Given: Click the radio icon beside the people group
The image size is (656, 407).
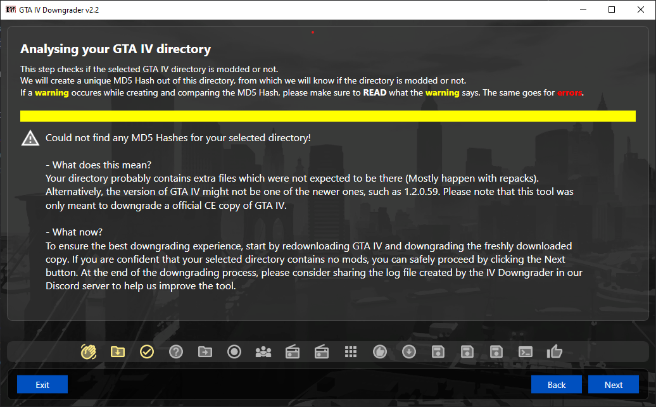Looking at the screenshot, I should tap(293, 352).
